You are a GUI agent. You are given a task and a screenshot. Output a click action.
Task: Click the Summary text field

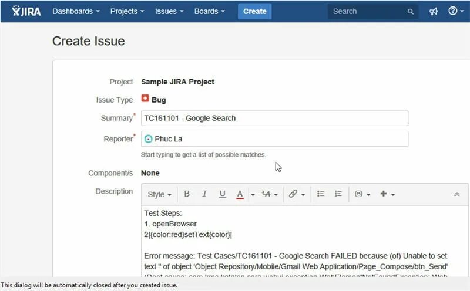point(274,118)
